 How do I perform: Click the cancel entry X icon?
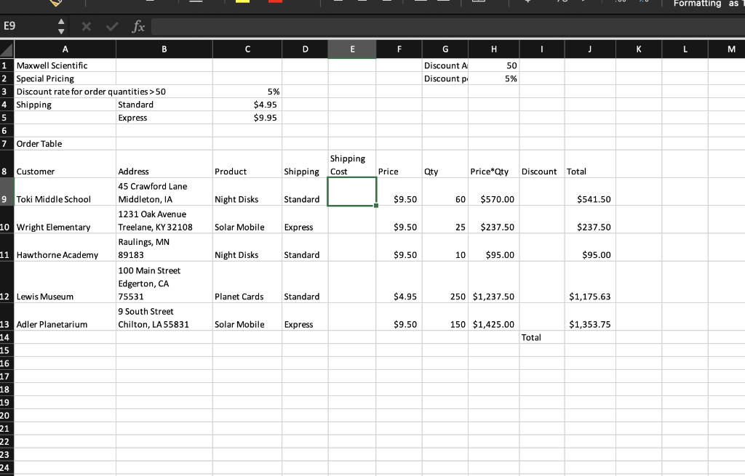(x=86, y=26)
